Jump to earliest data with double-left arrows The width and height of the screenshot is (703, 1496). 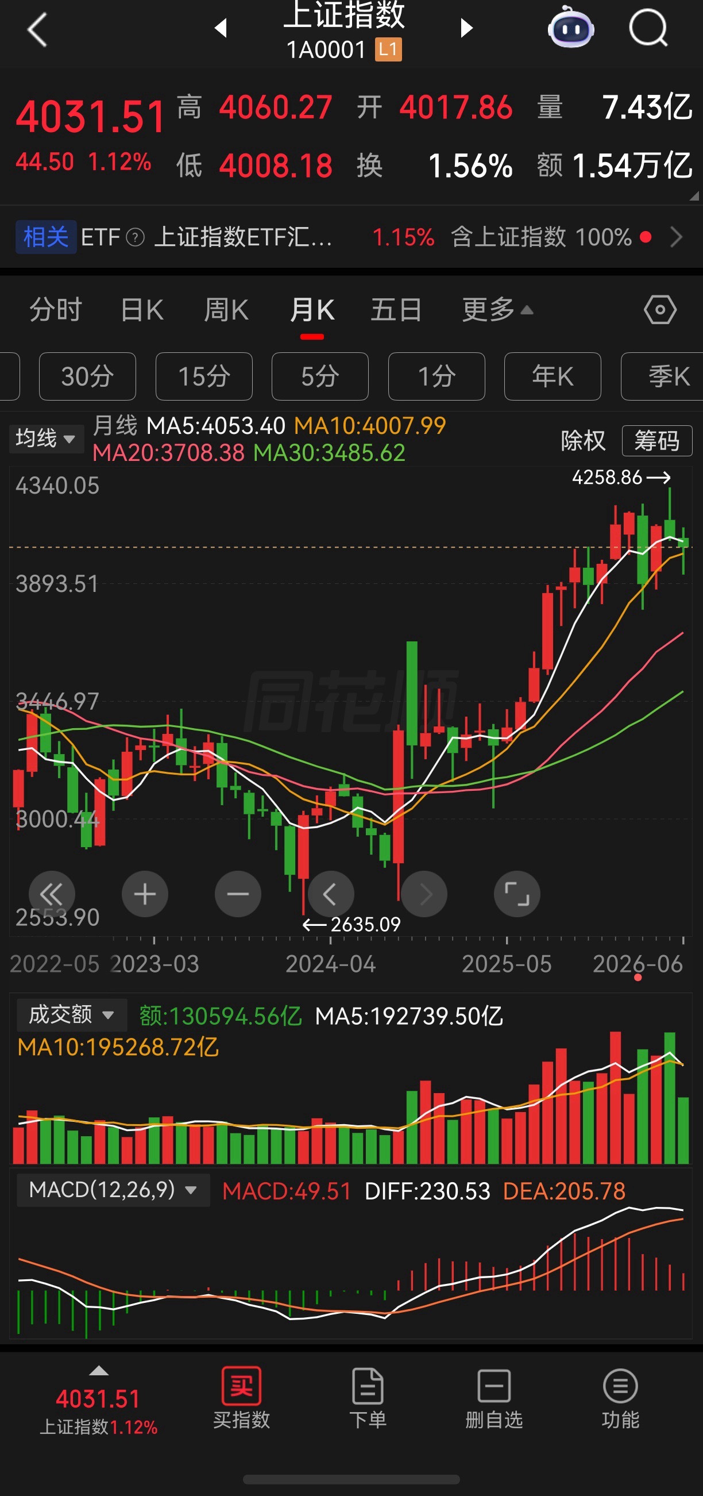click(x=52, y=894)
